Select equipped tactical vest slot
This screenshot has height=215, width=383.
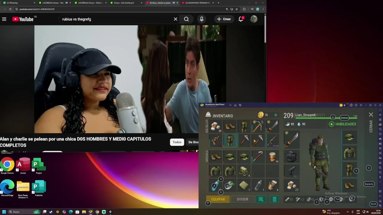tap(349, 153)
